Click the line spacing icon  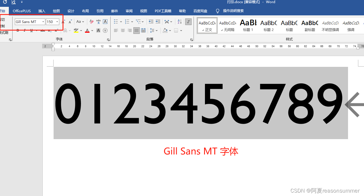click(x=152, y=30)
